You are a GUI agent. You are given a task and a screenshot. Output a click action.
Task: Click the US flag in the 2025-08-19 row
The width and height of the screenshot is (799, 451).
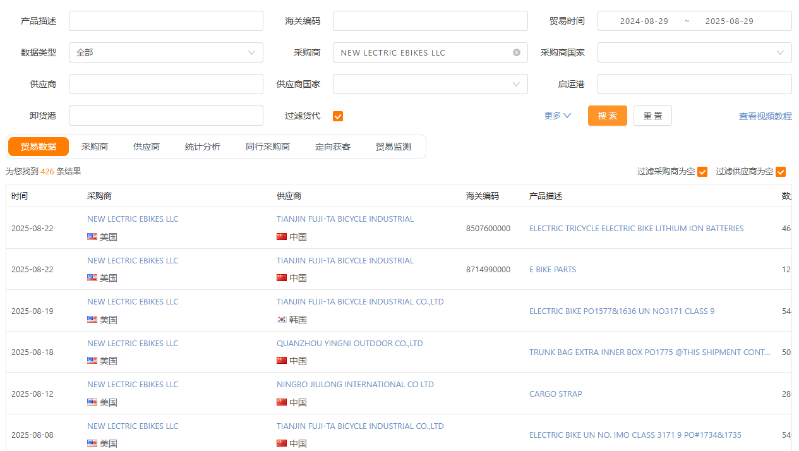pos(92,320)
